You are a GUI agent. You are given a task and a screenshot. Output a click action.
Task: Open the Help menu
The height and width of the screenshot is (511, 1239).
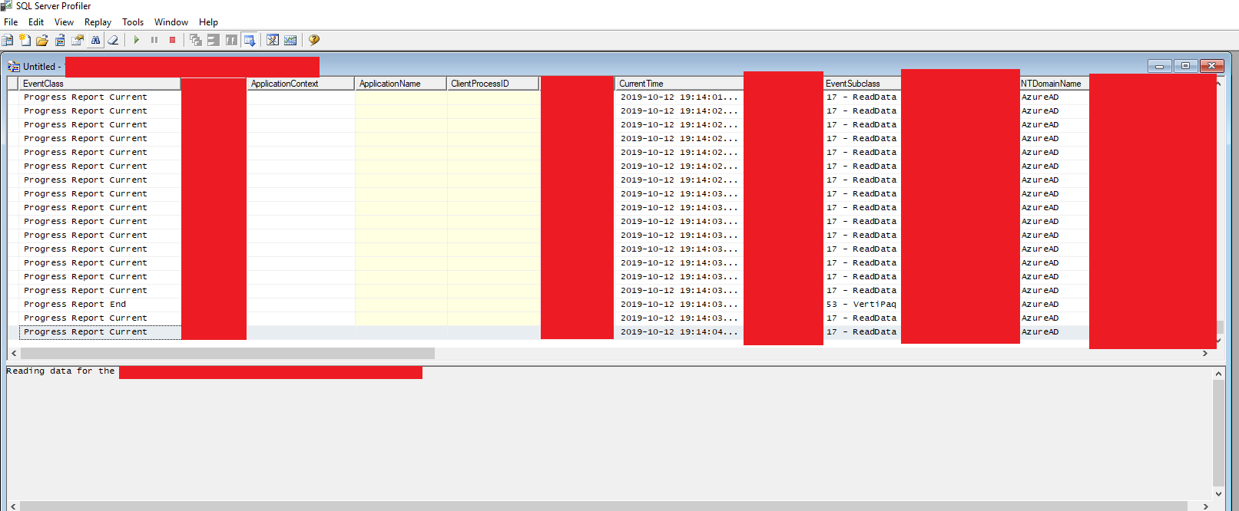pos(208,22)
